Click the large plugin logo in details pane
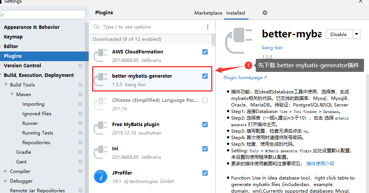The height and width of the screenshot is (193, 369). click(x=238, y=40)
